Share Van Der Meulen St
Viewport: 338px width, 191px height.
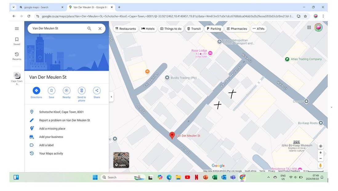click(x=97, y=93)
